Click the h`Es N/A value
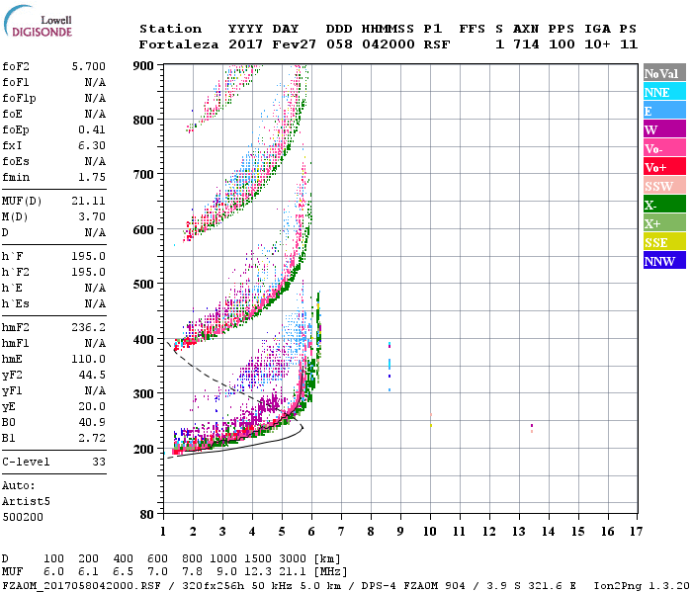 95,303
